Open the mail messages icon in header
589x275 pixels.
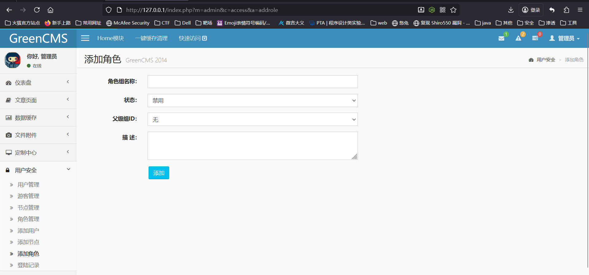click(x=501, y=38)
